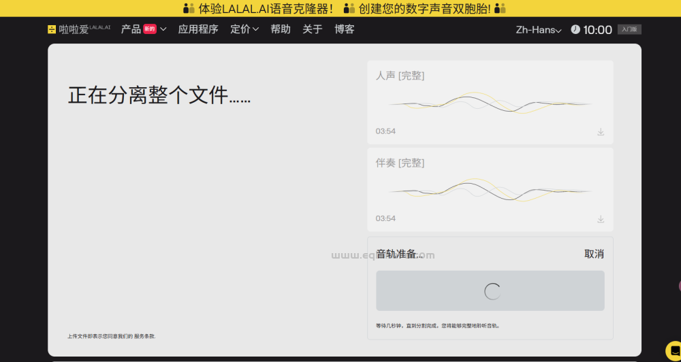Open the Zh-Hans language selector
681x362 pixels.
(539, 29)
